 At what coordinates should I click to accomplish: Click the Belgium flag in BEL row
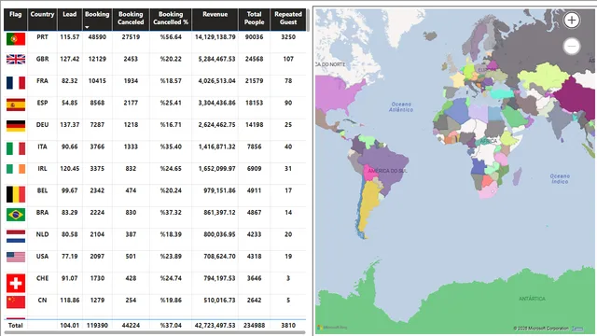[16, 194]
